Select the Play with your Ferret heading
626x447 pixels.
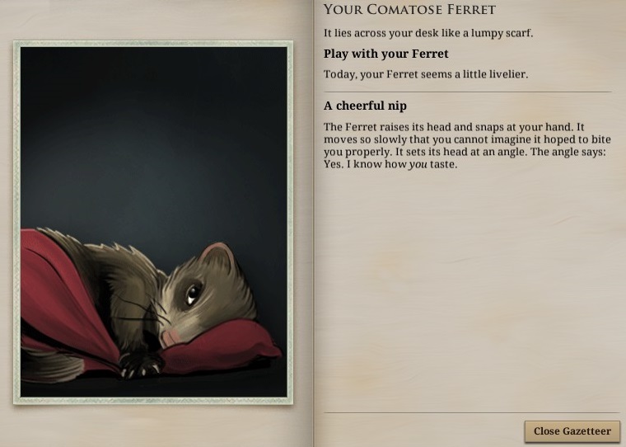tap(386, 54)
